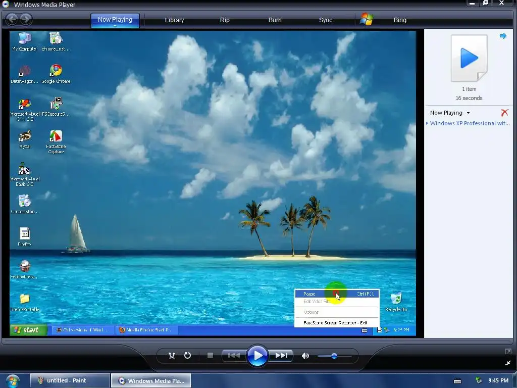The width and height of the screenshot is (517, 388).
Task: Select Pause in the context menu
Action: click(337, 294)
